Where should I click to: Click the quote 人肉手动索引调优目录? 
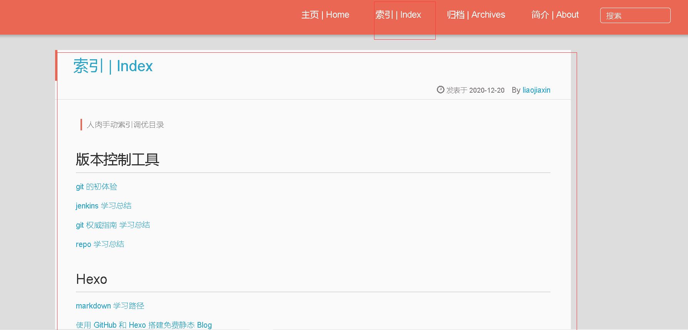[126, 125]
